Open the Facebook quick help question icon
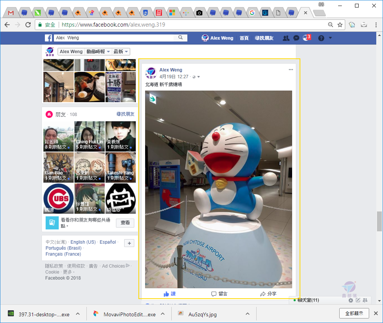Viewport: 383px width, 323px height. 321,38
